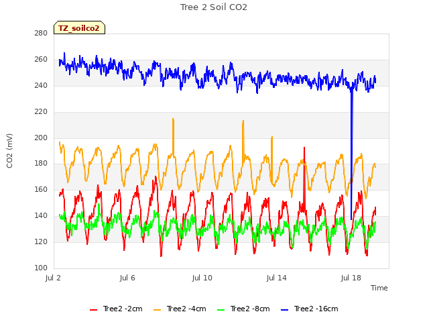Image resolution: width=429 pixels, height=322 pixels.
Task: Click the chart title Tree 2 Soil CO2
Action: 214,7
